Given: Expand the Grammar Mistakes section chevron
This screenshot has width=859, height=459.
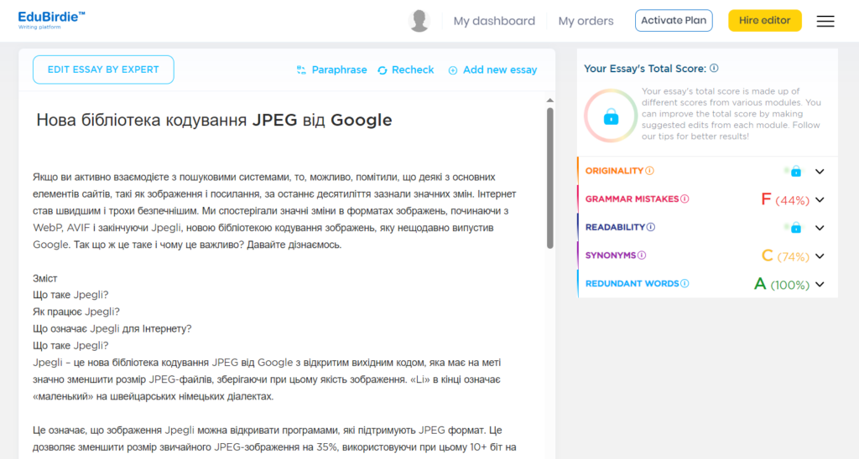Looking at the screenshot, I should 820,200.
